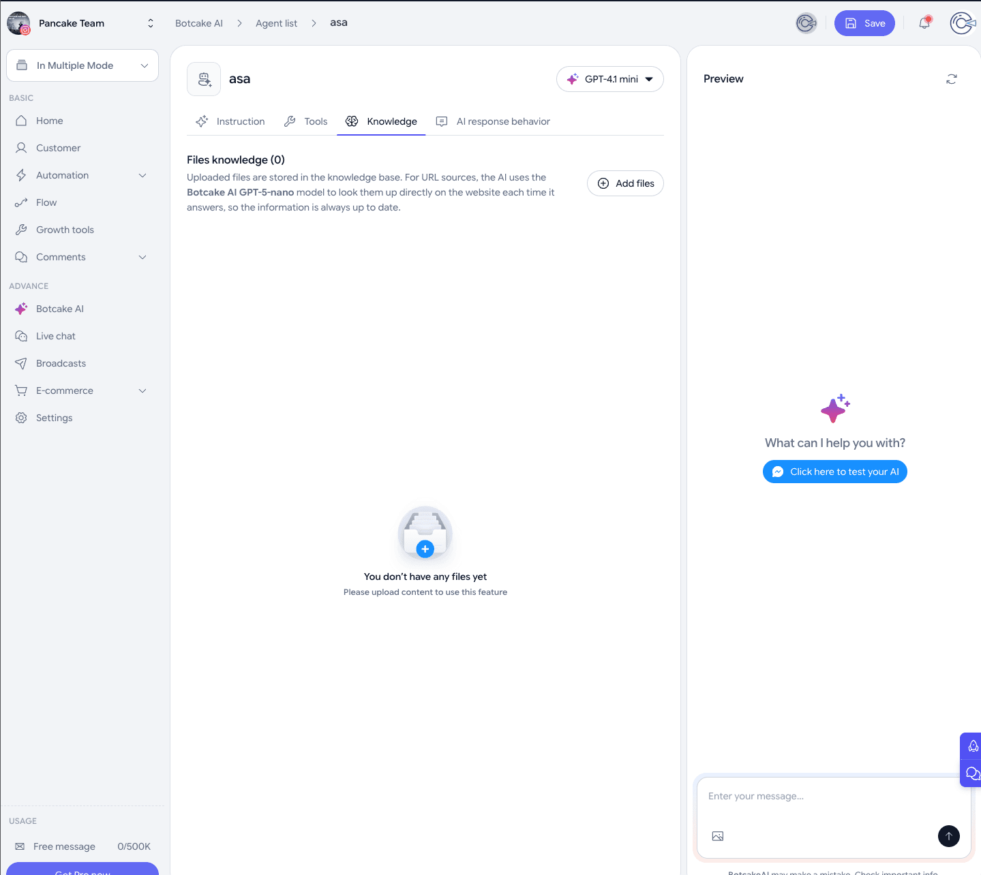The image size is (981, 875).
Task: Click the empty files inbox illustration
Action: pos(425,533)
